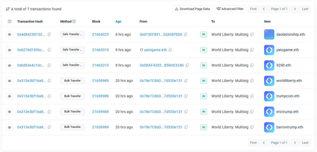The width and height of the screenshot is (317, 152).
Task: Jump to Last page in top pagination
Action: pos(305,9)
